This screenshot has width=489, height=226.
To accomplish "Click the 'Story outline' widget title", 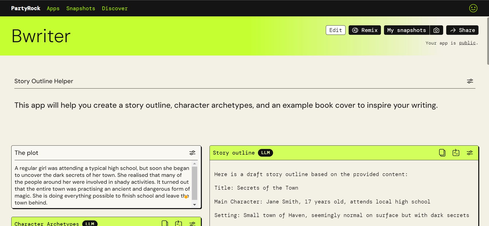I will pyautogui.click(x=234, y=153).
